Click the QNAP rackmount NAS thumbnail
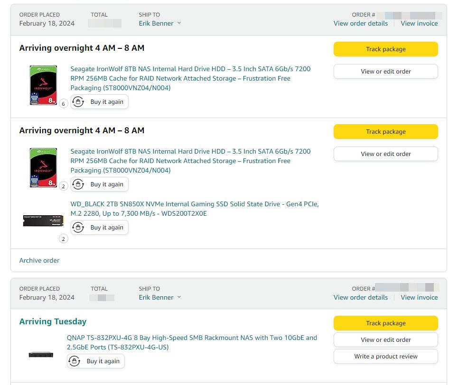Viewport: 449px width, 385px height. tap(41, 355)
